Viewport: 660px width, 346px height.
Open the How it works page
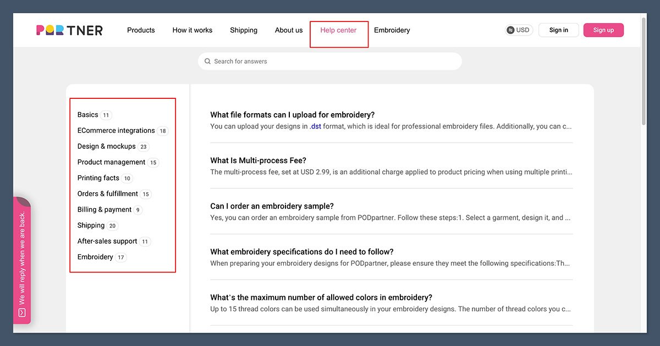[192, 30]
